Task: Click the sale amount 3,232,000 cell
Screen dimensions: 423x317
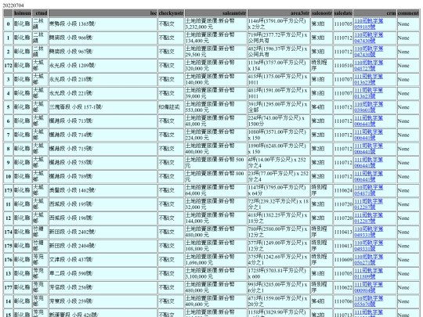Action: tap(215, 24)
